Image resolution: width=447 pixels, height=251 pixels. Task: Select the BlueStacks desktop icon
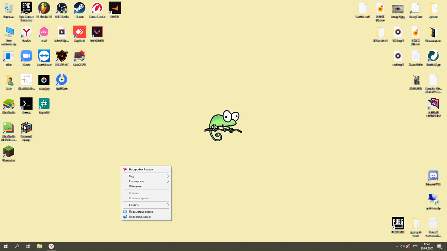[9, 106]
